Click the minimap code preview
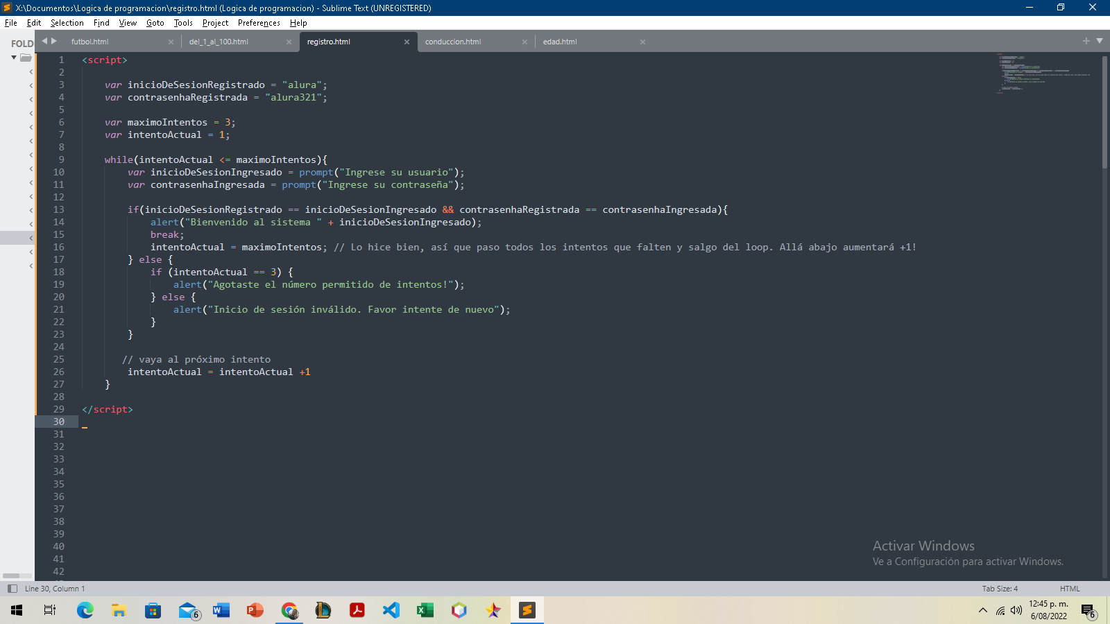This screenshot has width=1110, height=624. coord(1044,73)
